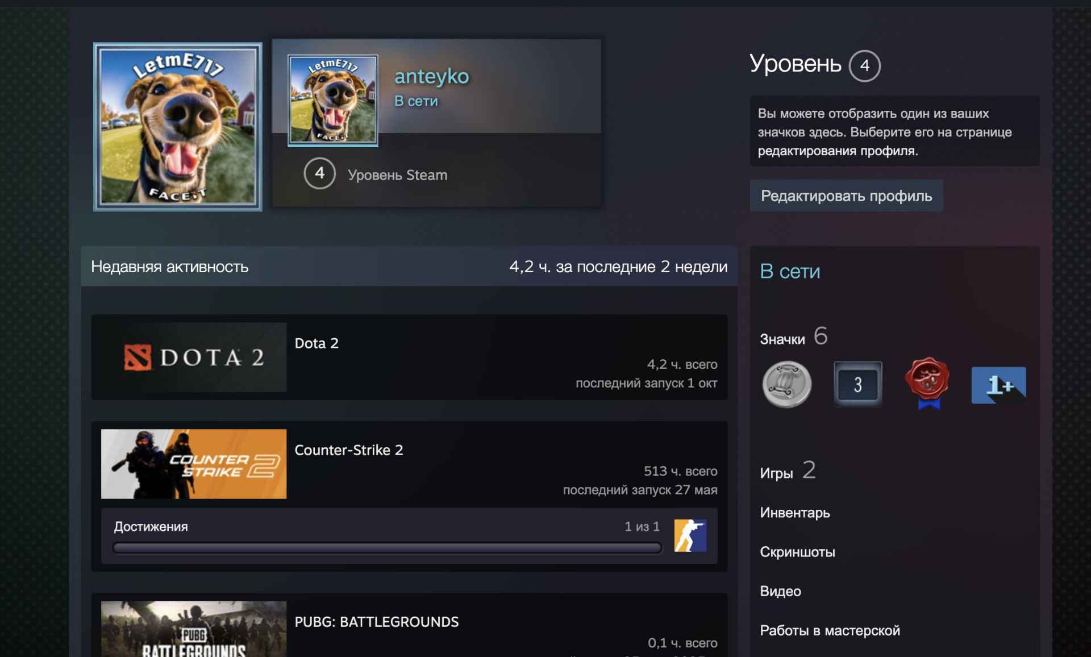Open the badge showing number 3
The image size is (1091, 657).
click(857, 384)
